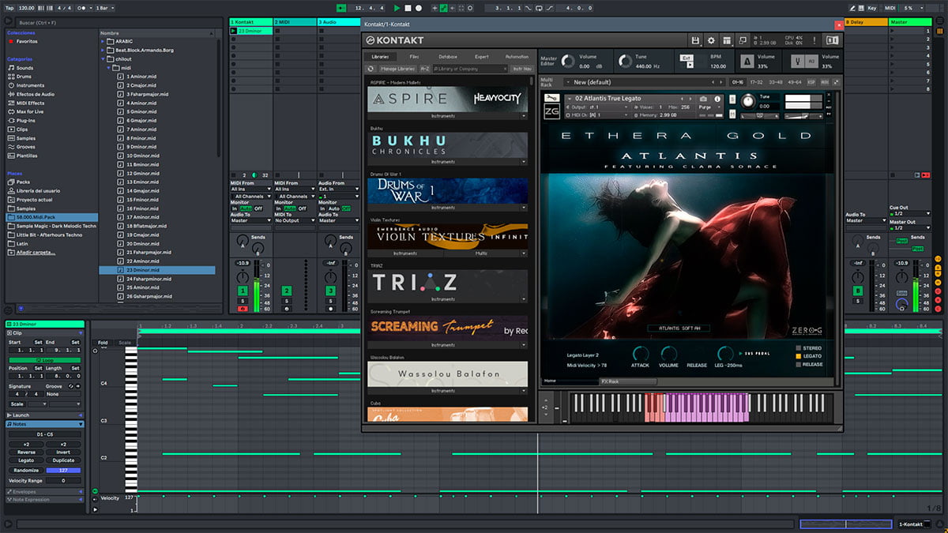Click the transport Stop button

pos(408,8)
